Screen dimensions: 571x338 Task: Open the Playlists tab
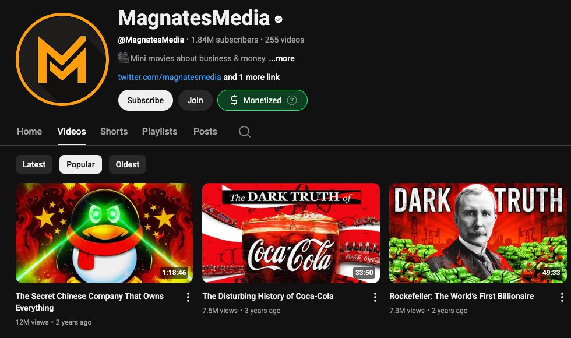point(160,132)
